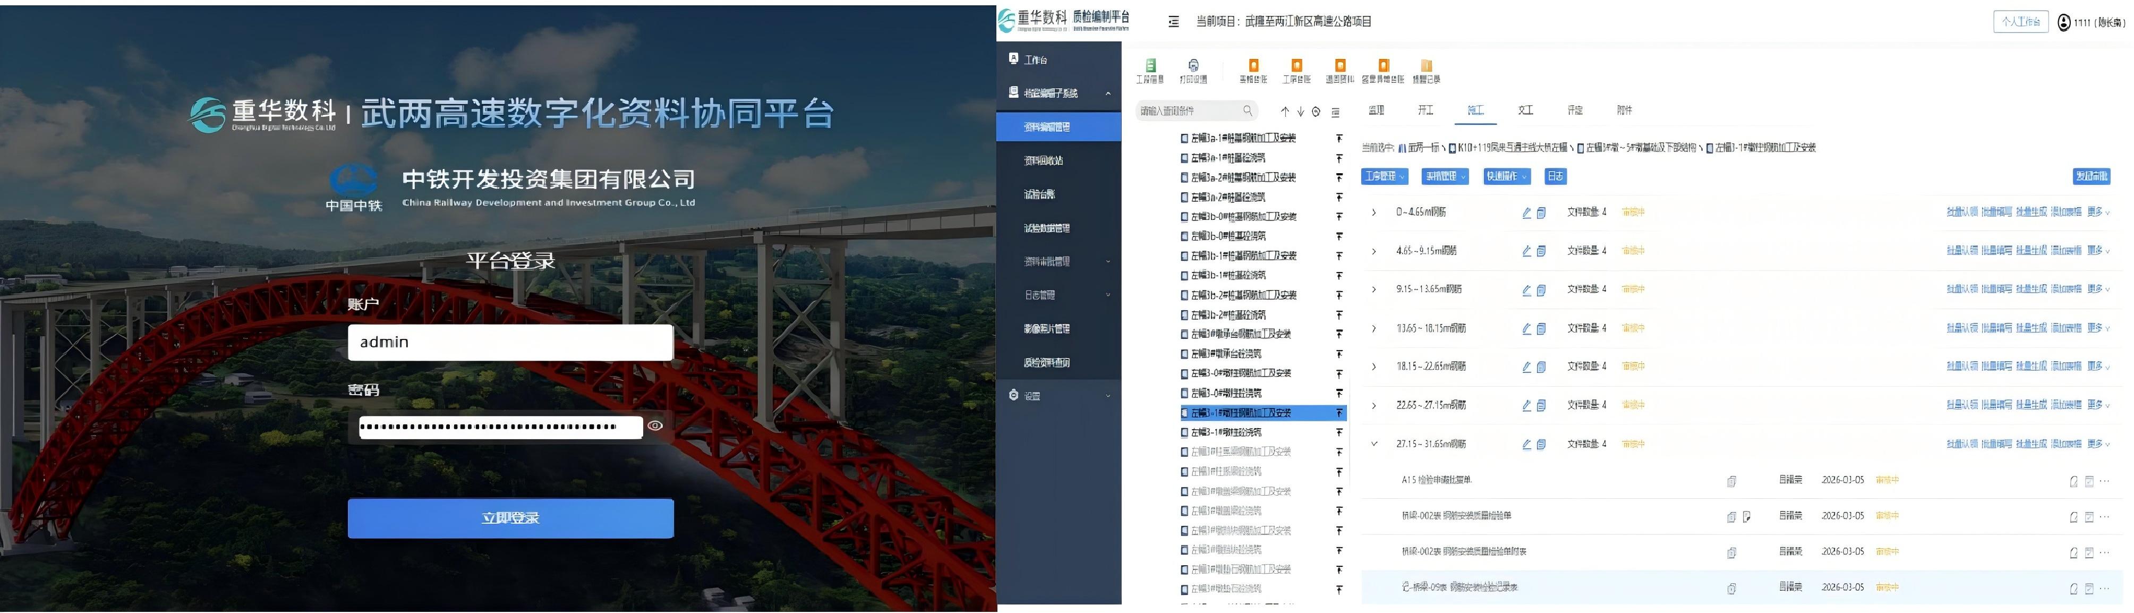Click the locate target icon above tree
The height and width of the screenshot is (613, 2134).
click(x=1316, y=112)
